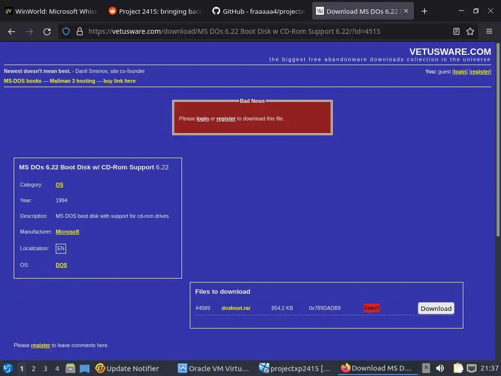View site security padlock info
Screen dimensions: 501x376
pyautogui.click(x=80, y=31)
